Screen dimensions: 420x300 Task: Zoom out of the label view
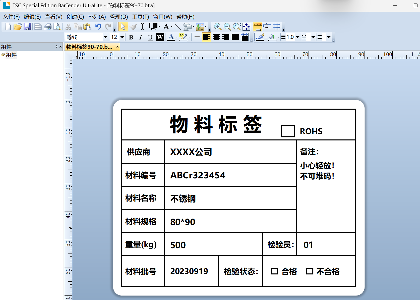(x=227, y=27)
